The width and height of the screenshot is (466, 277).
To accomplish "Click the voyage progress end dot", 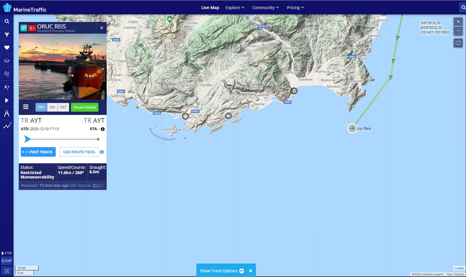I will (x=98, y=139).
